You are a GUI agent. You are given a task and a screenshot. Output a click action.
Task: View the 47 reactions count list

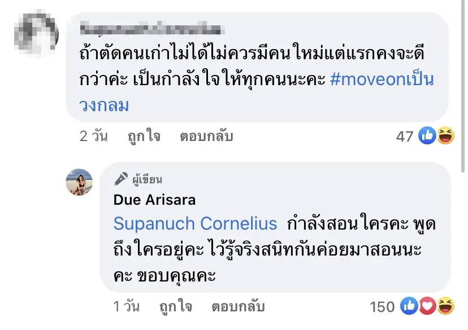pos(404,136)
